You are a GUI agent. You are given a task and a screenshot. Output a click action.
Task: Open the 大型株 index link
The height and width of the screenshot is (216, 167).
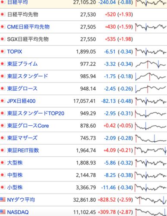click(15, 163)
